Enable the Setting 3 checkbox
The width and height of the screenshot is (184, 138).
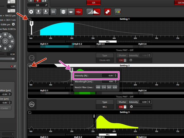click(x=30, y=113)
